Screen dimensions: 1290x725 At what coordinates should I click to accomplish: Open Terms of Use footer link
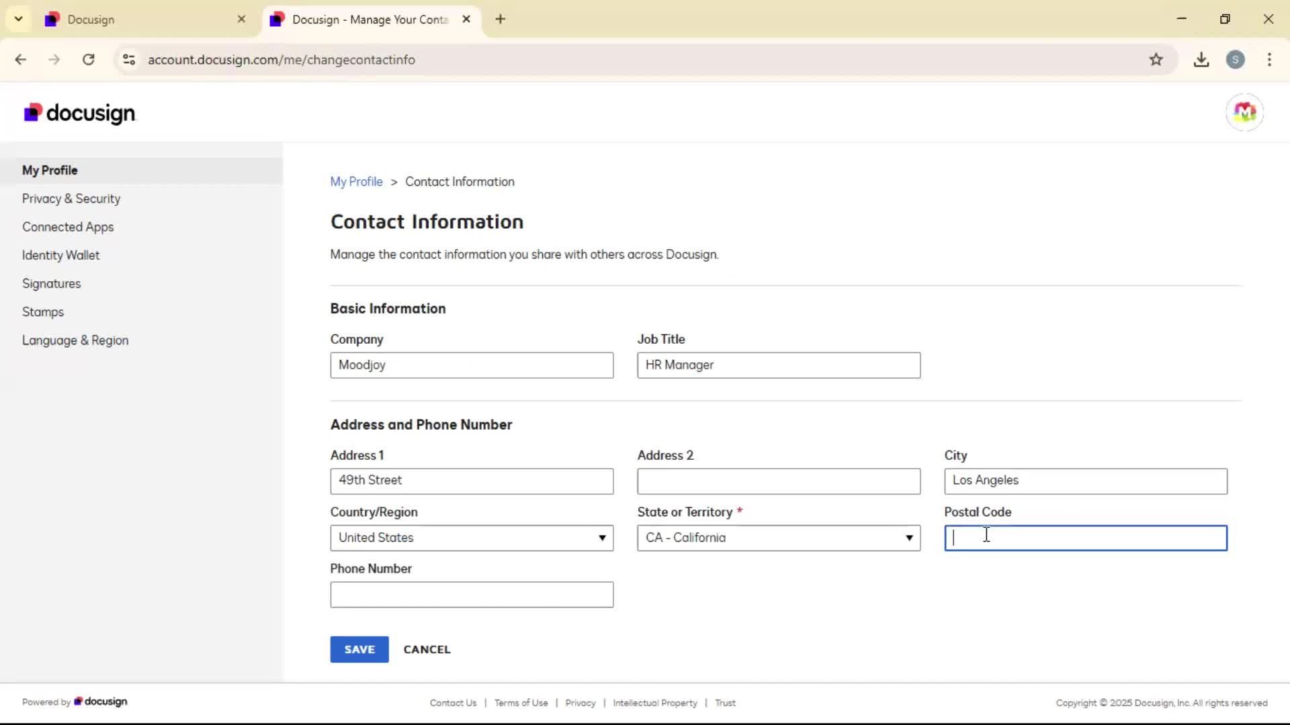(x=521, y=703)
